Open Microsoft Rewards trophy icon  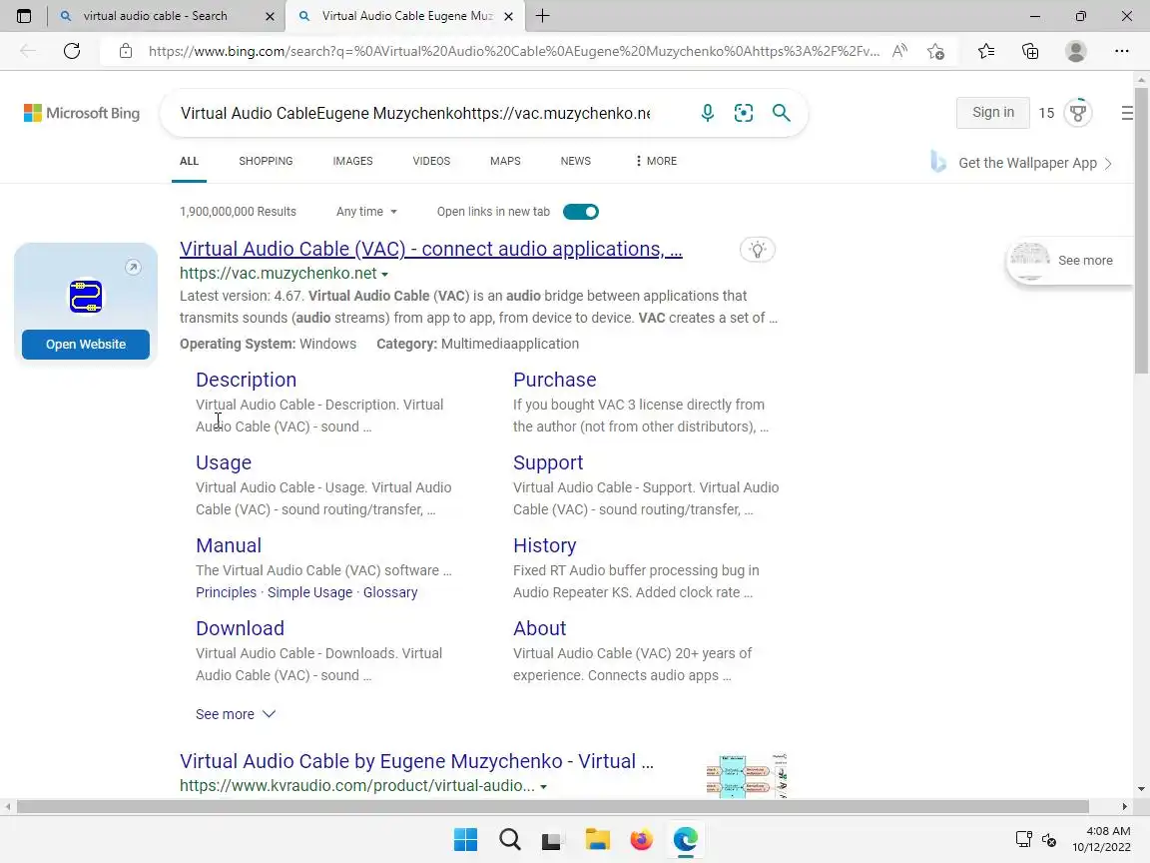(x=1077, y=113)
